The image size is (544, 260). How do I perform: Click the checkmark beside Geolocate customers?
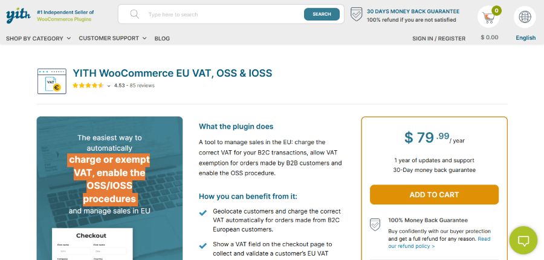pos(203,213)
